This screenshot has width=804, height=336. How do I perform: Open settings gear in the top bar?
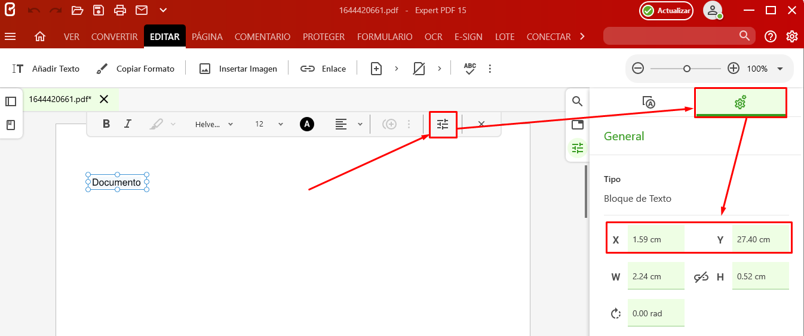tap(792, 36)
